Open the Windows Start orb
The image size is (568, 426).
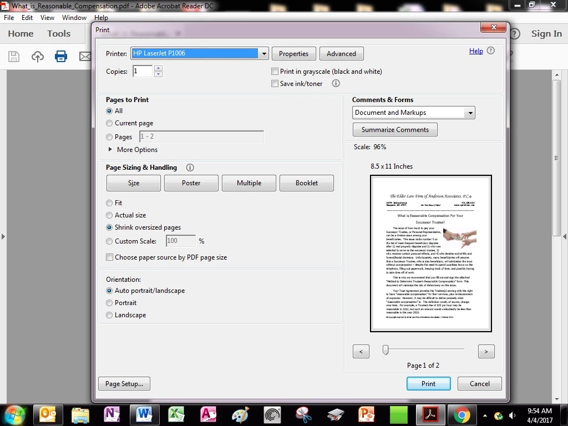(x=15, y=414)
